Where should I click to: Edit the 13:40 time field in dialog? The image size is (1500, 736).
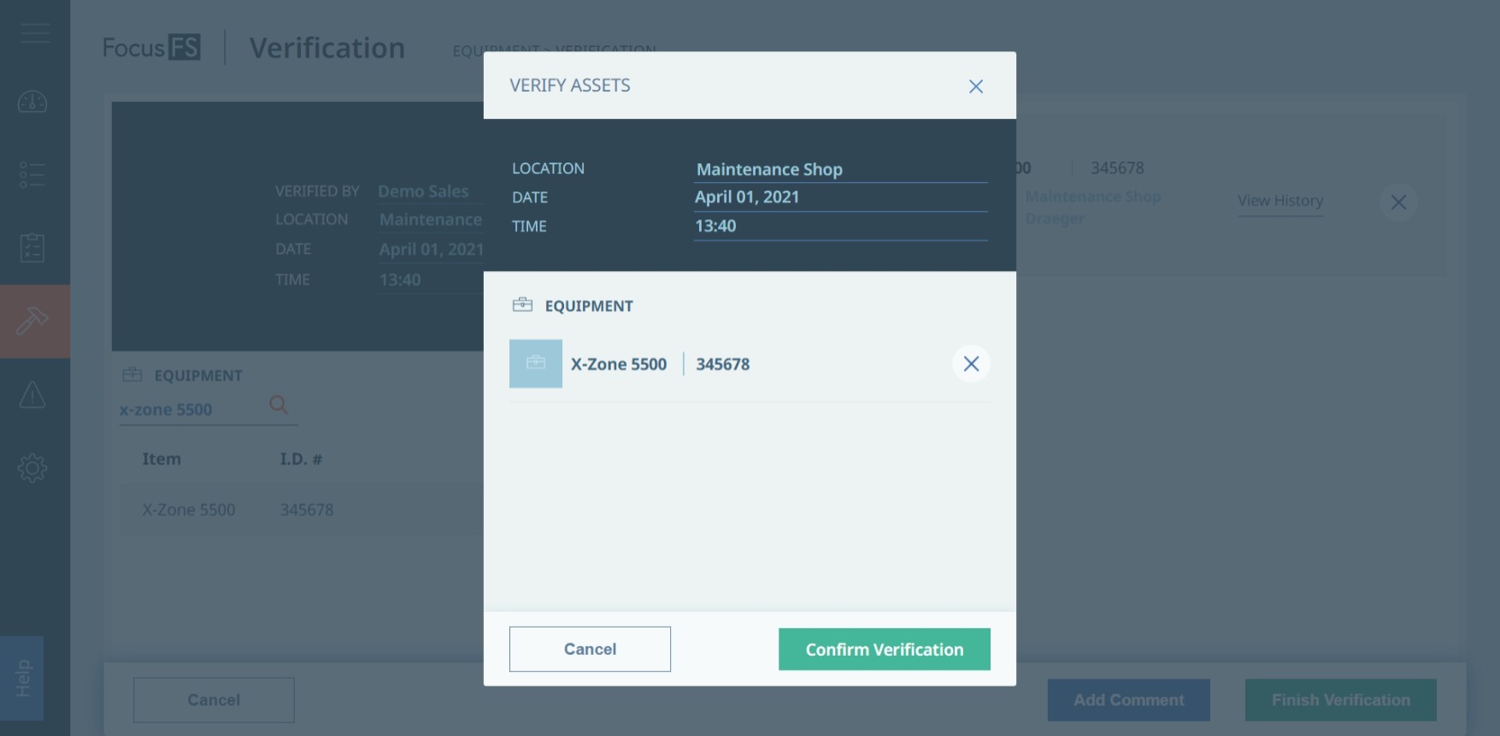tap(841, 227)
